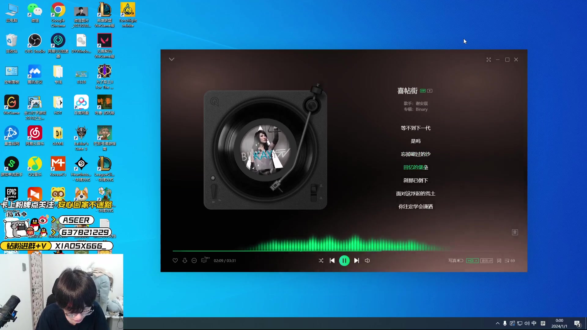Skip to the next track

tap(356, 261)
